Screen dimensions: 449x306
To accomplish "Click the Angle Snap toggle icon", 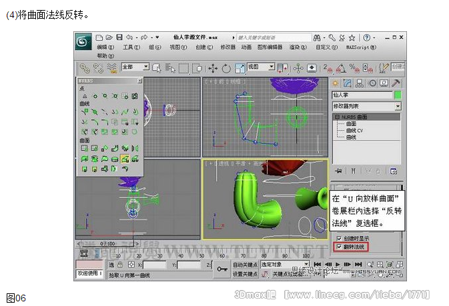I will (x=341, y=68).
